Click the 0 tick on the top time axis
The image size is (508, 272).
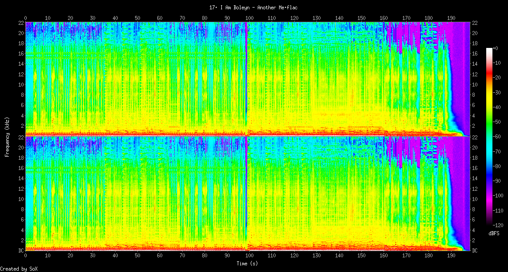point(25,18)
